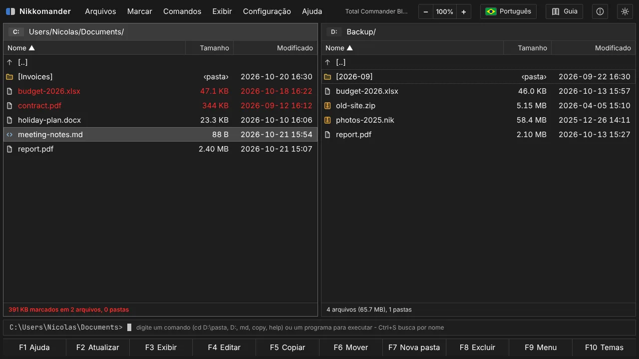Sort right panel by Modificado column
639x359 pixels.
593,48
